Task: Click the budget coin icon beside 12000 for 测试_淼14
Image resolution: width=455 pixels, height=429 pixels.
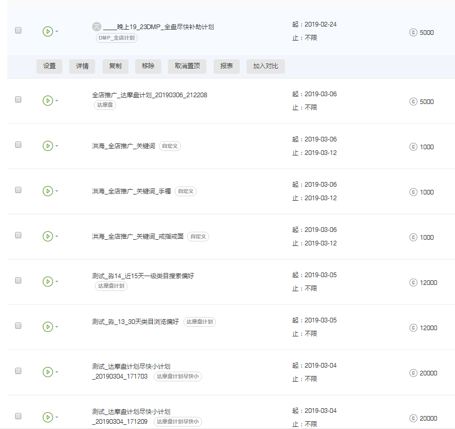Action: point(413,283)
